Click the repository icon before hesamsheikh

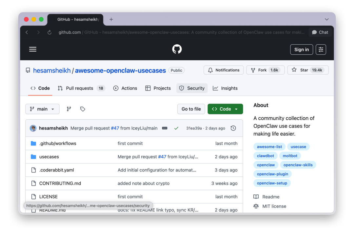click(x=28, y=70)
